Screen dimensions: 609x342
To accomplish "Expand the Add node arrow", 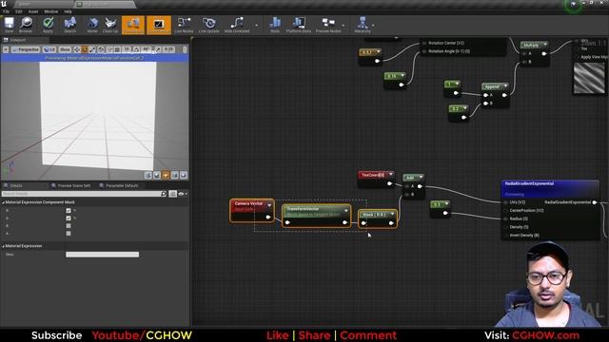I will tap(421, 178).
